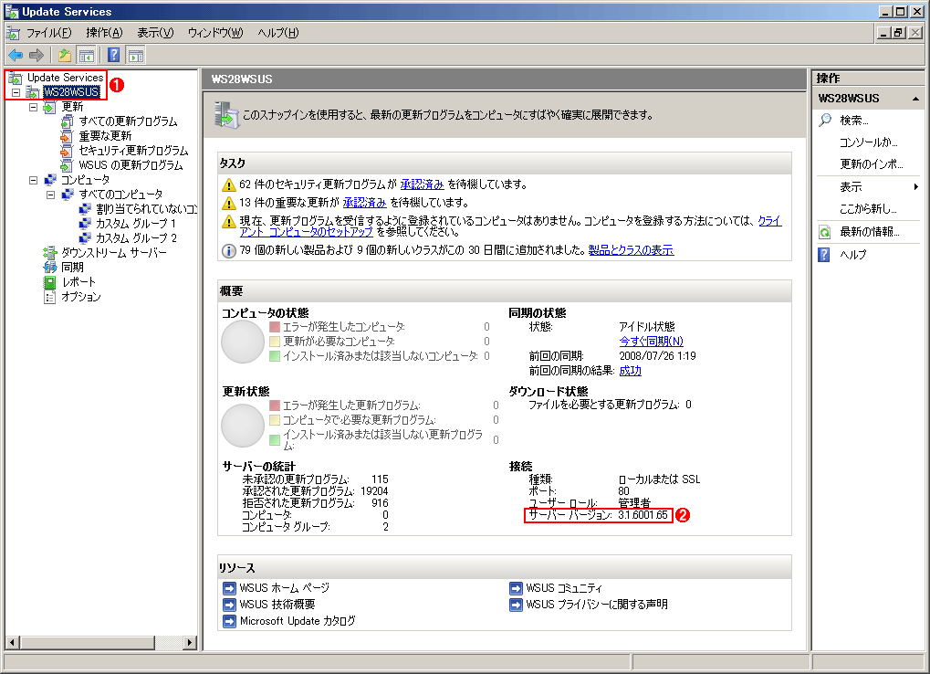Toggle the action pane toolbar icon
The width and height of the screenshot is (930, 674).
[136, 56]
